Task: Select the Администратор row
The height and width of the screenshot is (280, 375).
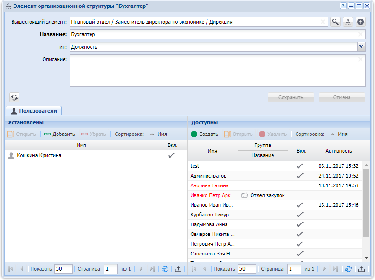Action: [x=275, y=176]
